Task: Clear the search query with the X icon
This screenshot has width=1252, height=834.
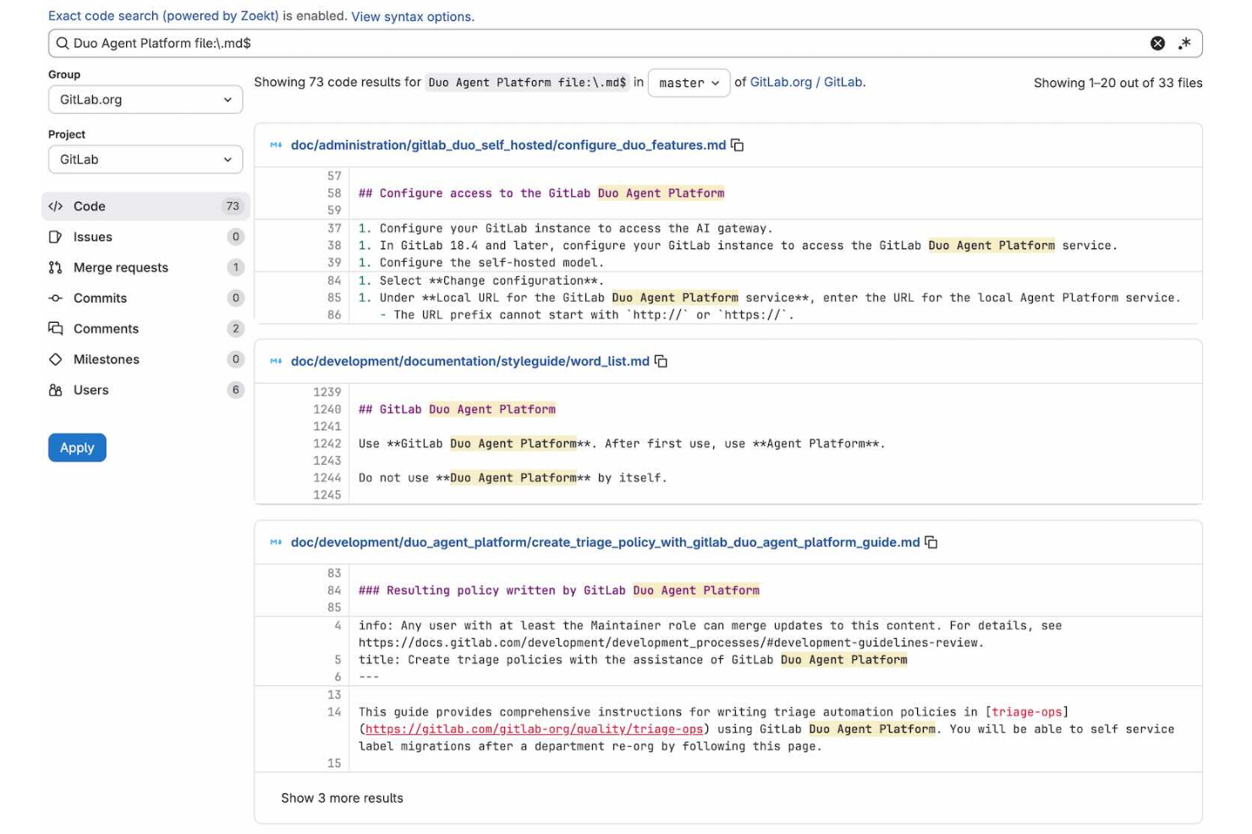Action: pyautogui.click(x=1158, y=43)
